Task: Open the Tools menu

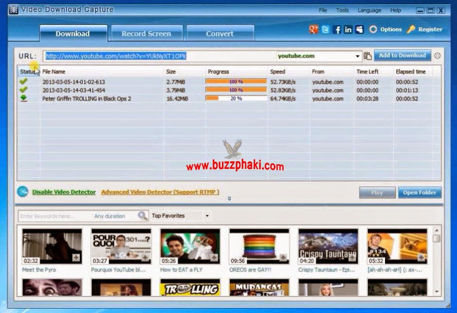Action: pos(342,10)
